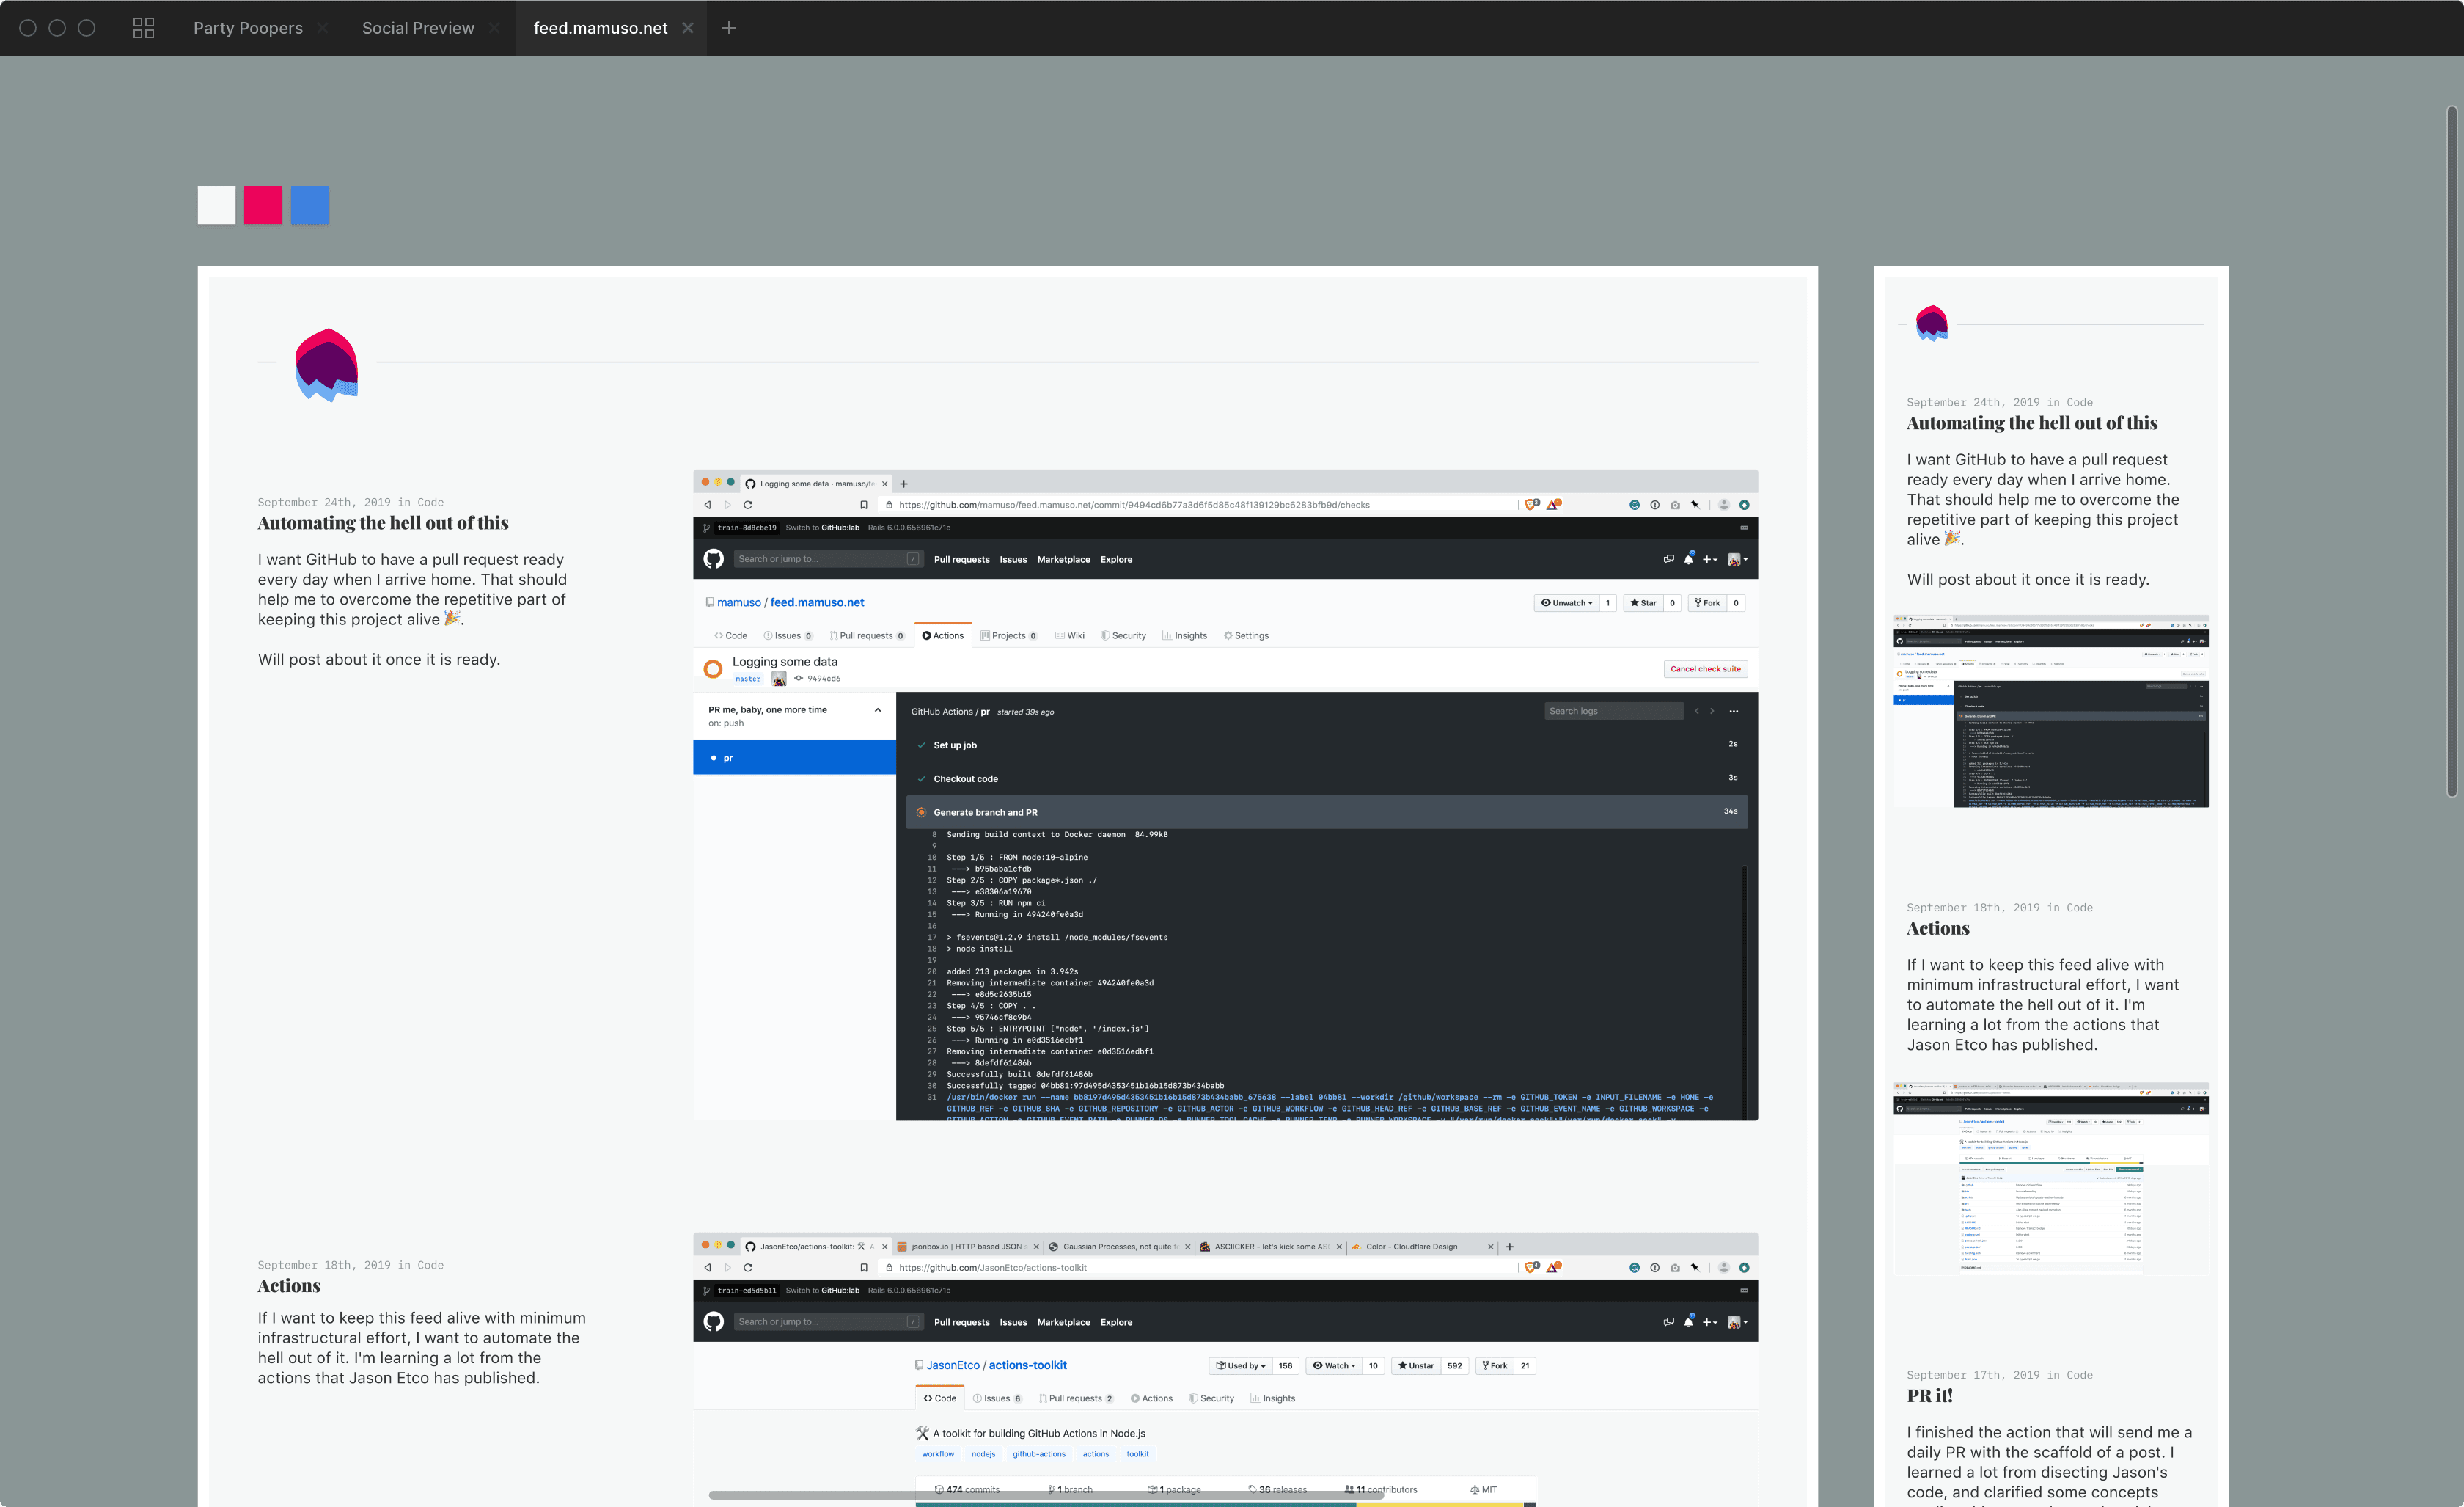Switch to the Social Preview tab
Image resolution: width=2464 pixels, height=1507 pixels.
(418, 28)
